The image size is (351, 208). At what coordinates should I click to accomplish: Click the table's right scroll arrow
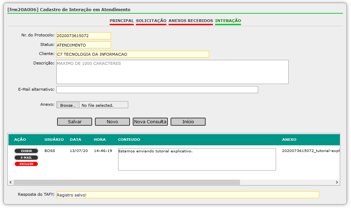click(337, 182)
